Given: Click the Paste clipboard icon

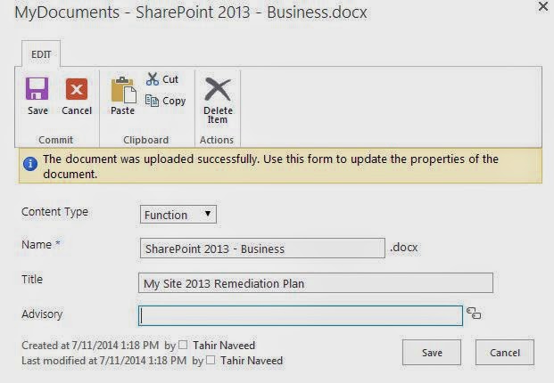Looking at the screenshot, I should [124, 90].
